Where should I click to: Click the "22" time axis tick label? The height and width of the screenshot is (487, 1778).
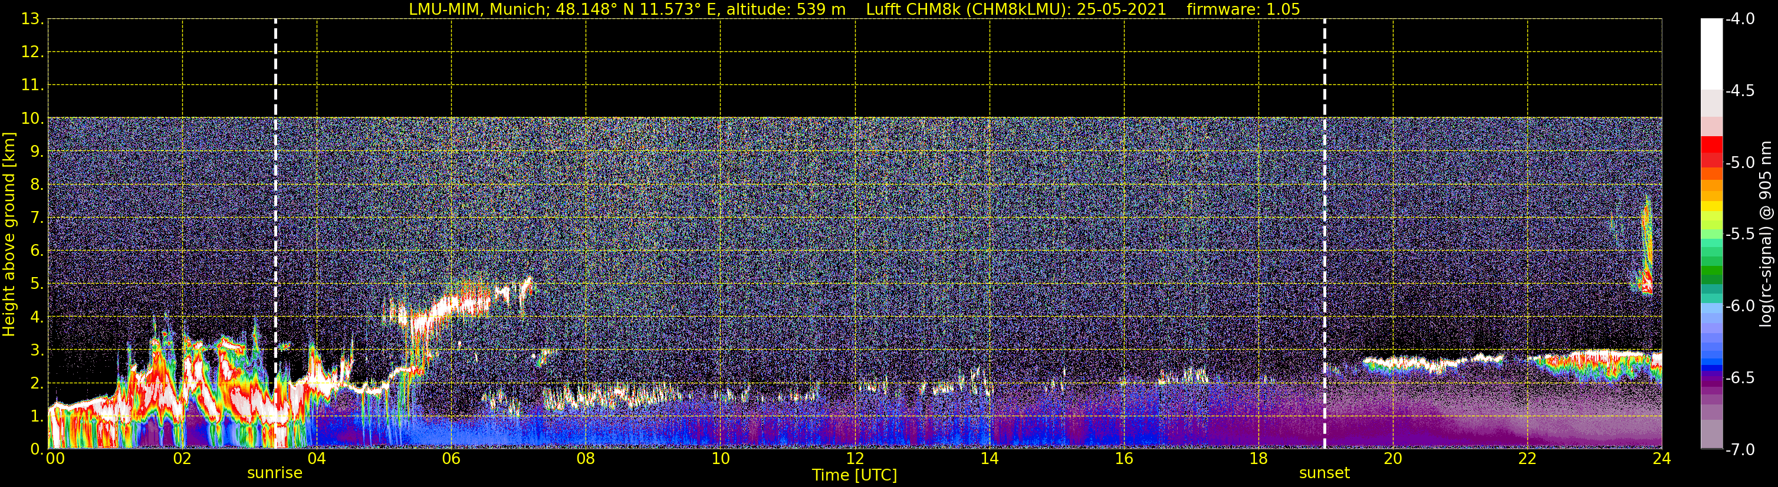coord(1527,459)
